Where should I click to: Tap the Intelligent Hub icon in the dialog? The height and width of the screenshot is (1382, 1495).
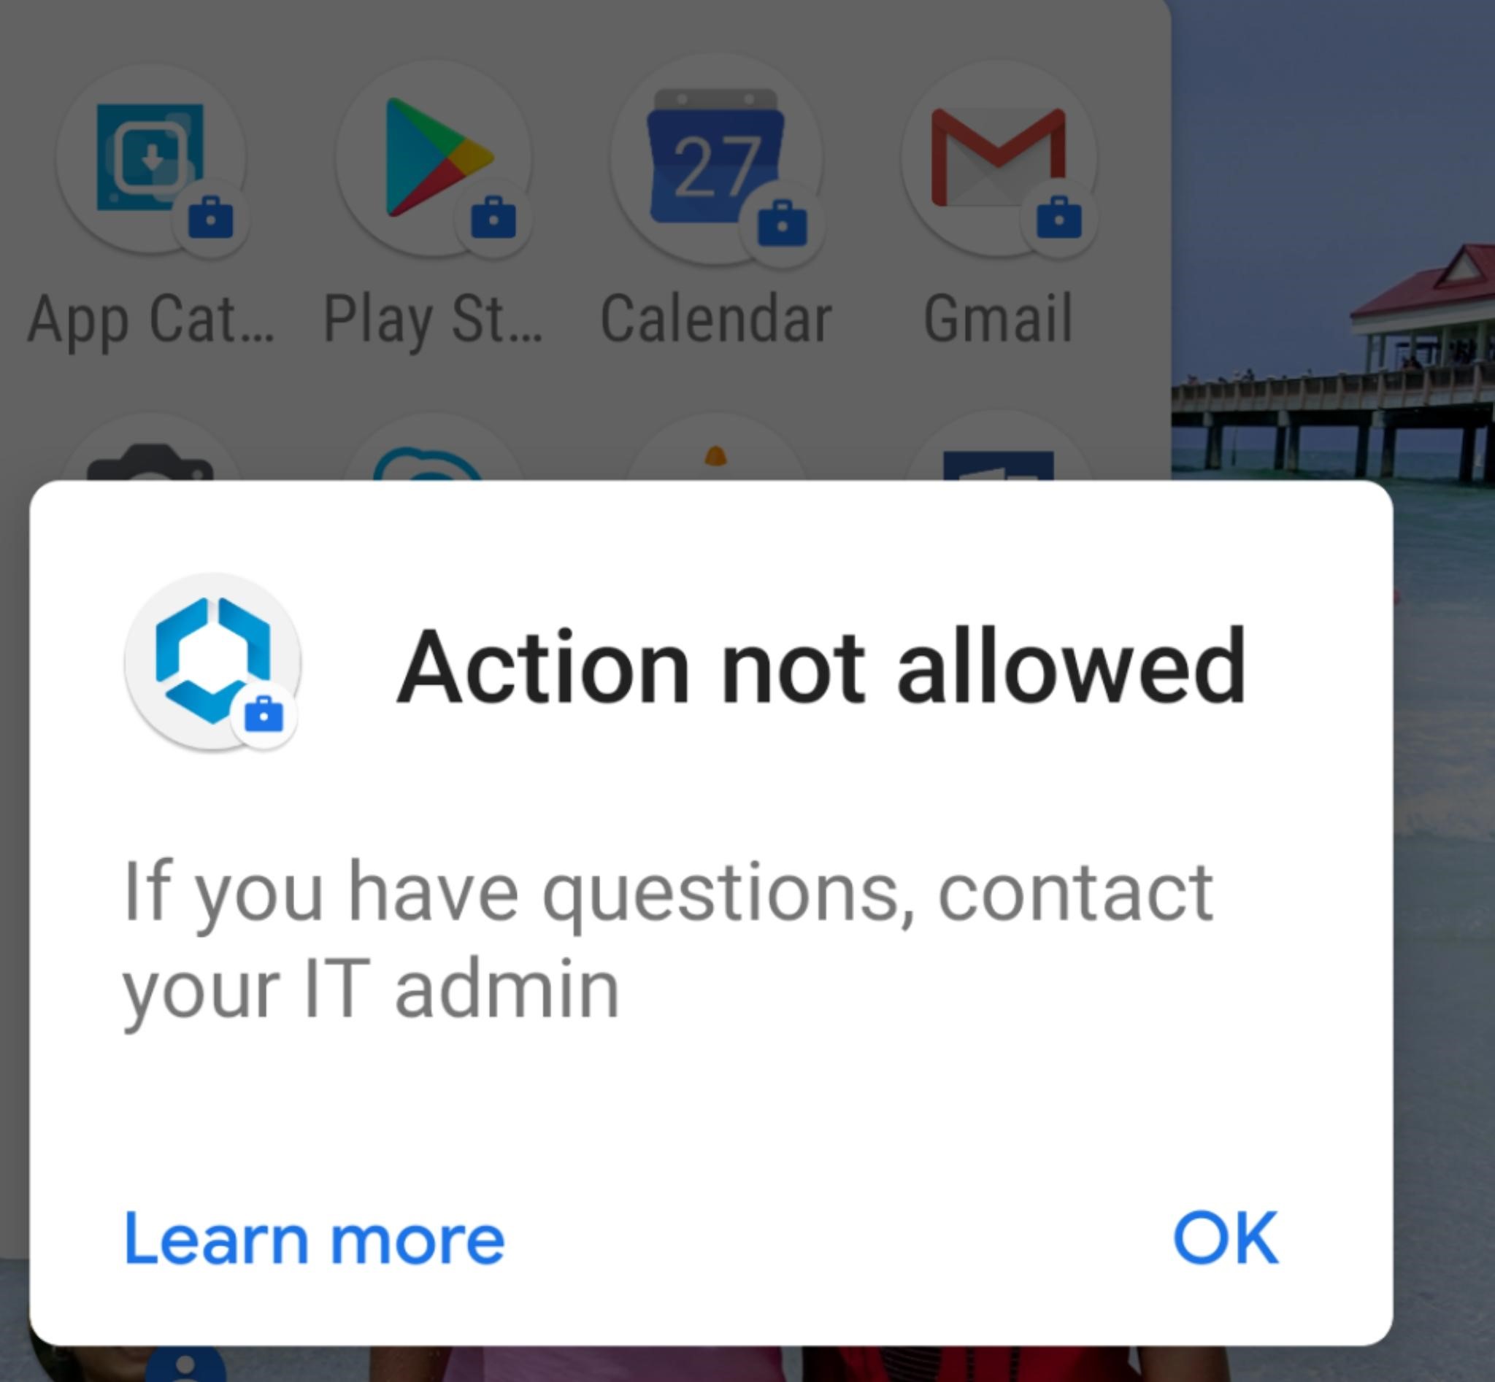(213, 662)
